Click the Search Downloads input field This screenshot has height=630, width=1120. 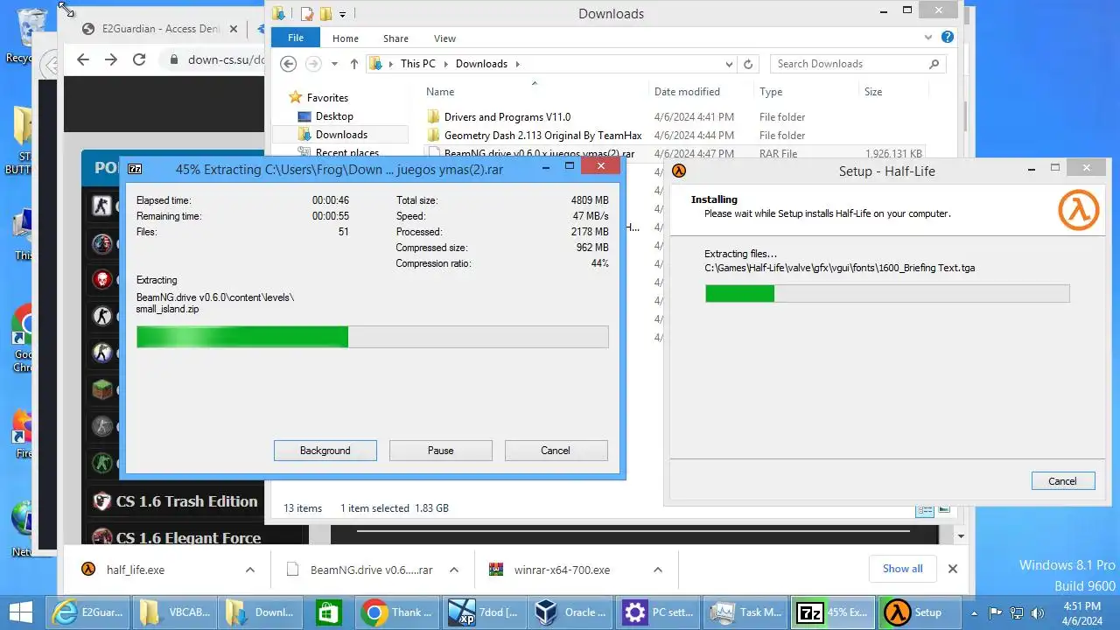click(847, 64)
